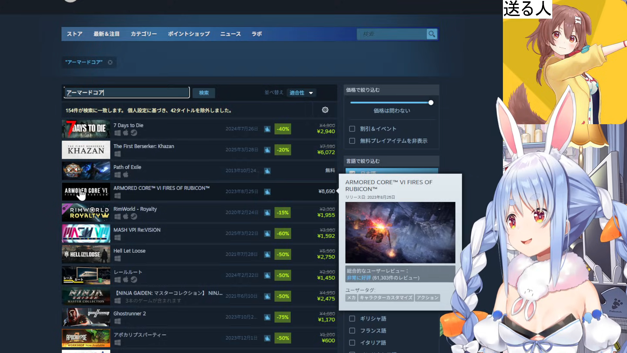Viewport: 627px width, 353px height.
Task: Click review icon in ARMORED CORE VI row
Action: pos(267,192)
